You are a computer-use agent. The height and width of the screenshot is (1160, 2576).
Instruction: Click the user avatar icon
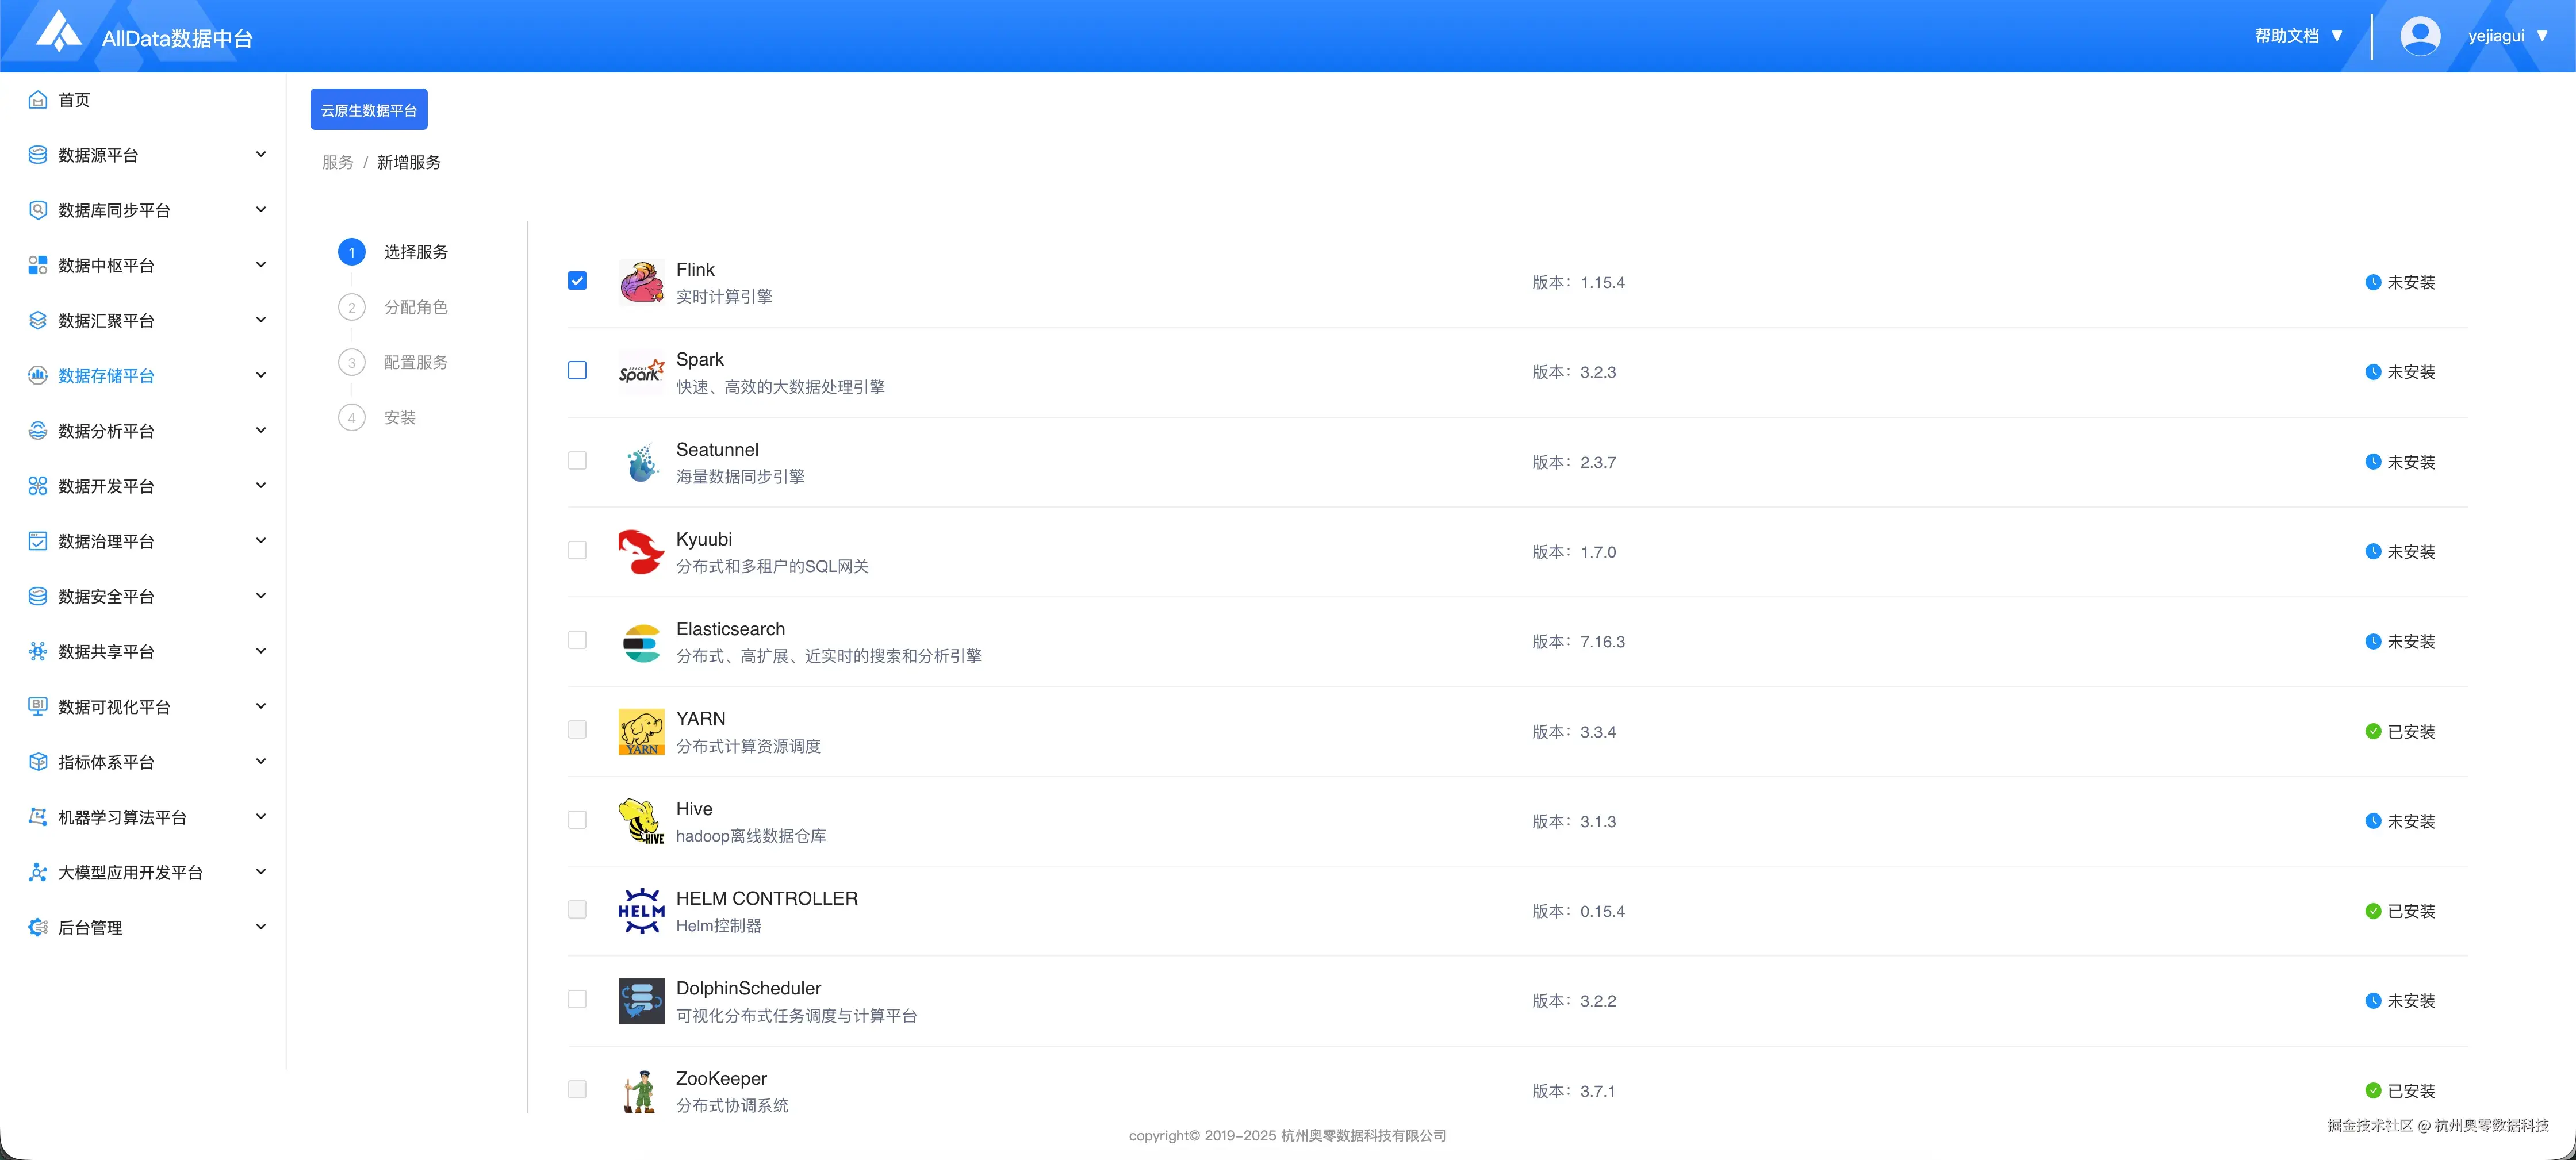[x=2419, y=36]
